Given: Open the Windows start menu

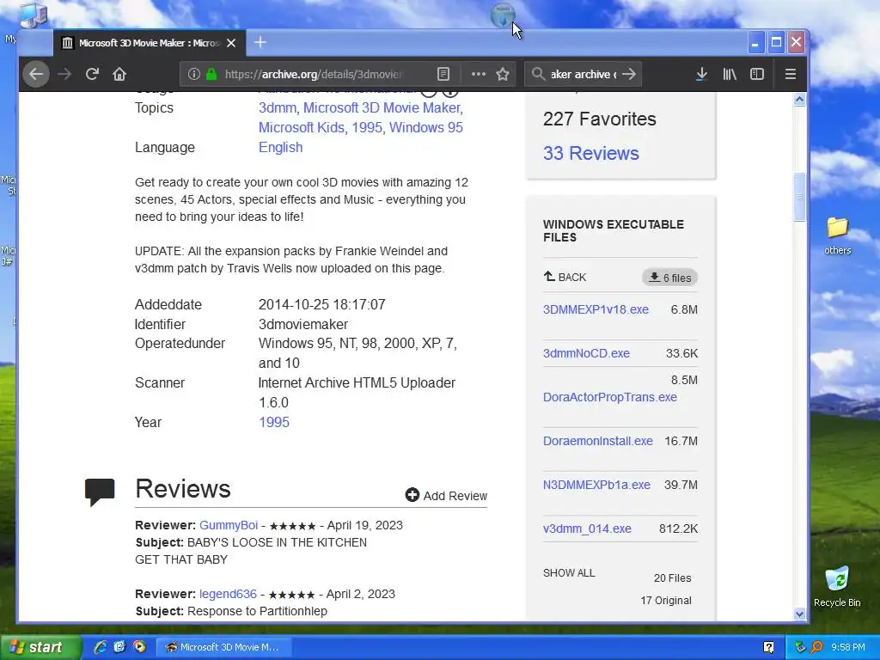Looking at the screenshot, I should [x=40, y=647].
